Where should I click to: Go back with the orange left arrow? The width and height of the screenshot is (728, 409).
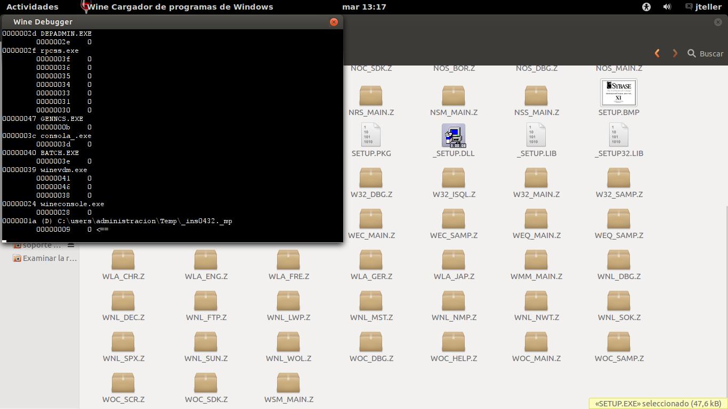coord(657,53)
